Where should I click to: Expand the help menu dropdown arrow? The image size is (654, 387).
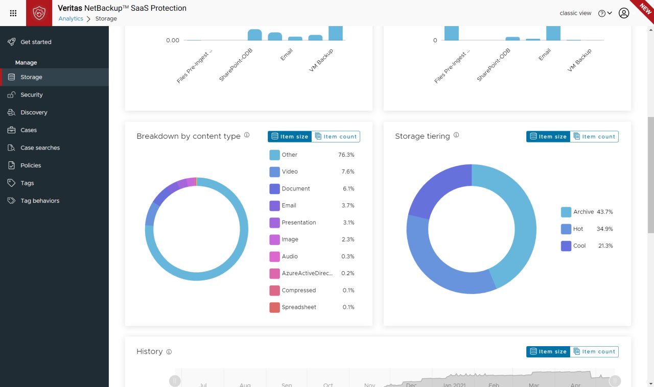[610, 13]
